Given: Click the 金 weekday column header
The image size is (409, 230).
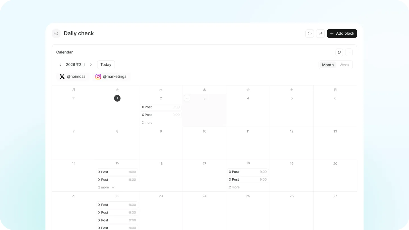Looking at the screenshot, I should coord(248,90).
